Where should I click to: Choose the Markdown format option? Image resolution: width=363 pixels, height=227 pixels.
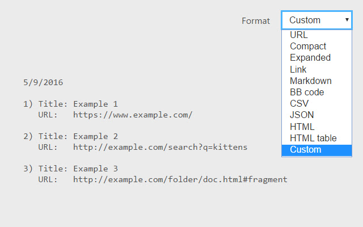(311, 81)
